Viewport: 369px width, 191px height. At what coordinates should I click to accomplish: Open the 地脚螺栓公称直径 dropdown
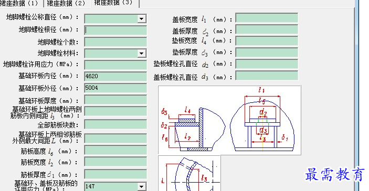(141, 18)
